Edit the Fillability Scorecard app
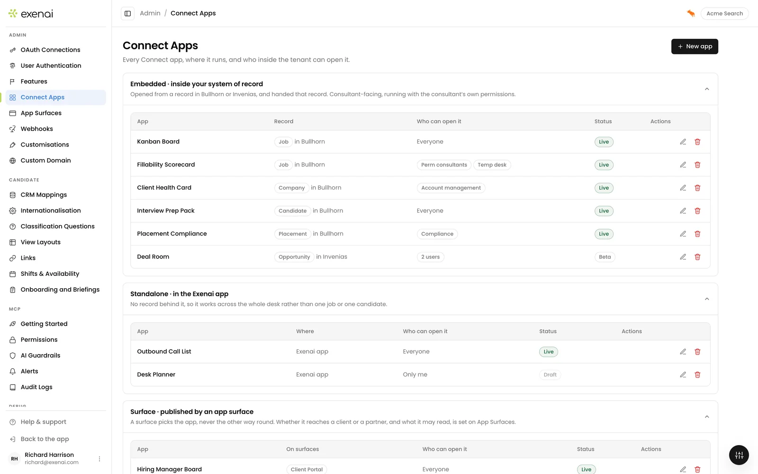758x474 pixels. (x=683, y=165)
